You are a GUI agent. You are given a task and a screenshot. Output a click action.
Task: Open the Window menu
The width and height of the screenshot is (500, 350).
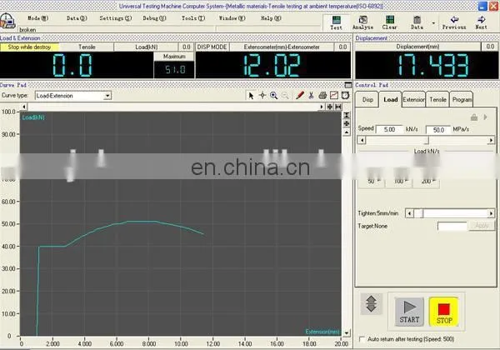click(232, 18)
